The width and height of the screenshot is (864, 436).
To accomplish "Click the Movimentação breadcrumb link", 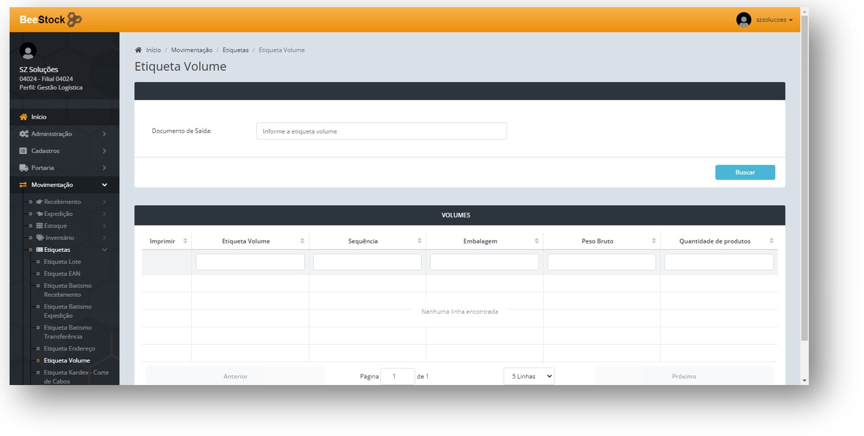I will coord(191,50).
